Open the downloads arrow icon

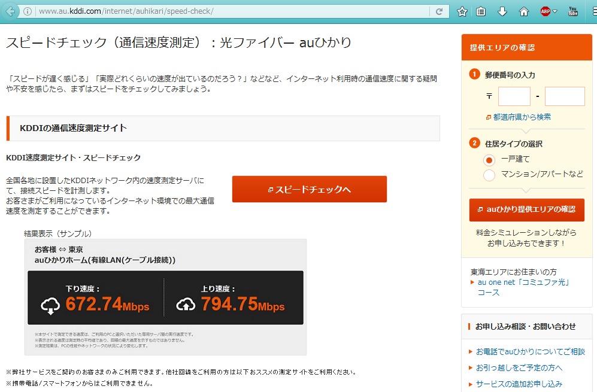click(x=502, y=11)
